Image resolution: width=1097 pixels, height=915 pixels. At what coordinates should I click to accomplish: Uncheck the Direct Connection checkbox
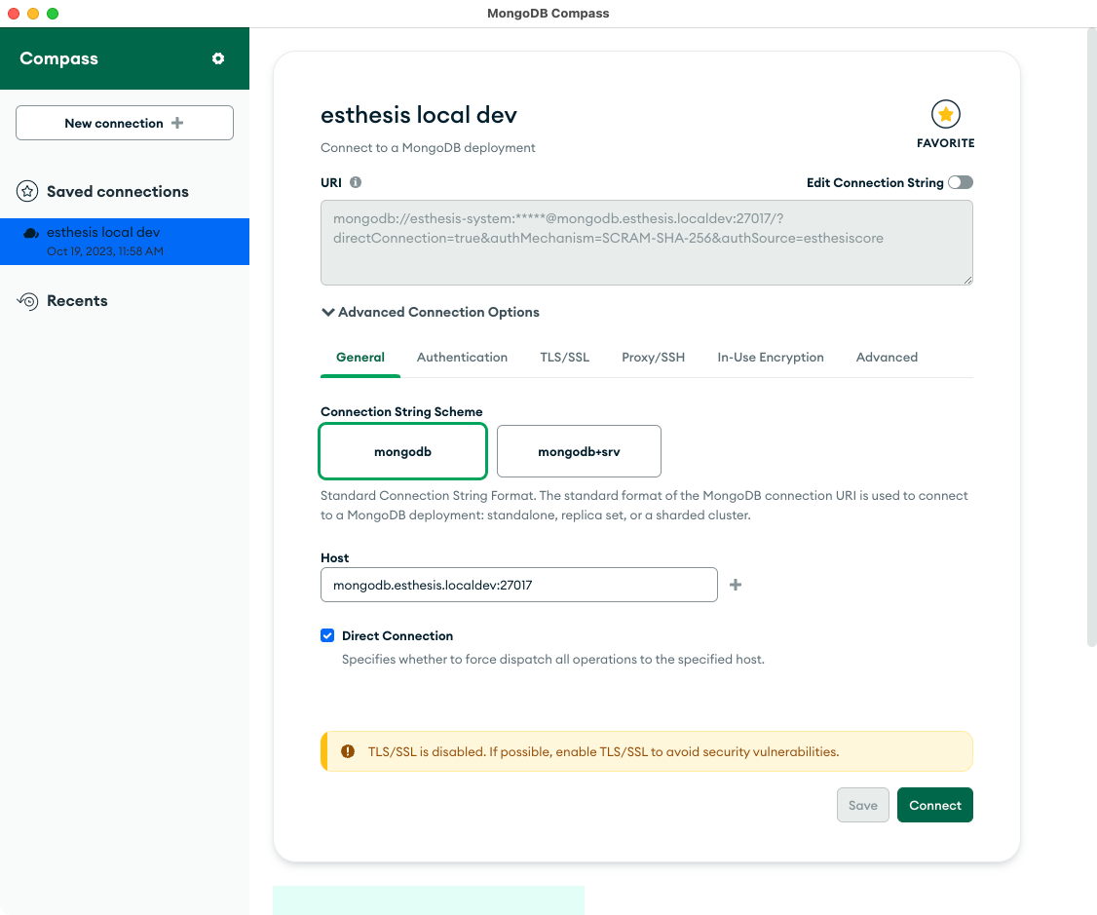[x=327, y=635]
